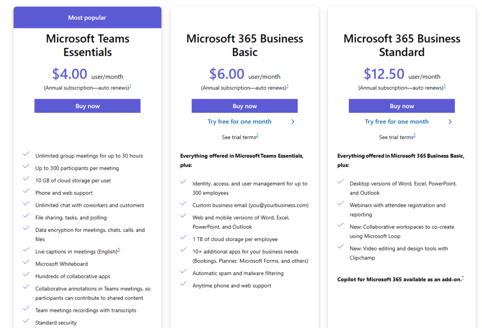Screen dimensions: 482x328
Task: Select the Most popular banner
Action: point(87,17)
